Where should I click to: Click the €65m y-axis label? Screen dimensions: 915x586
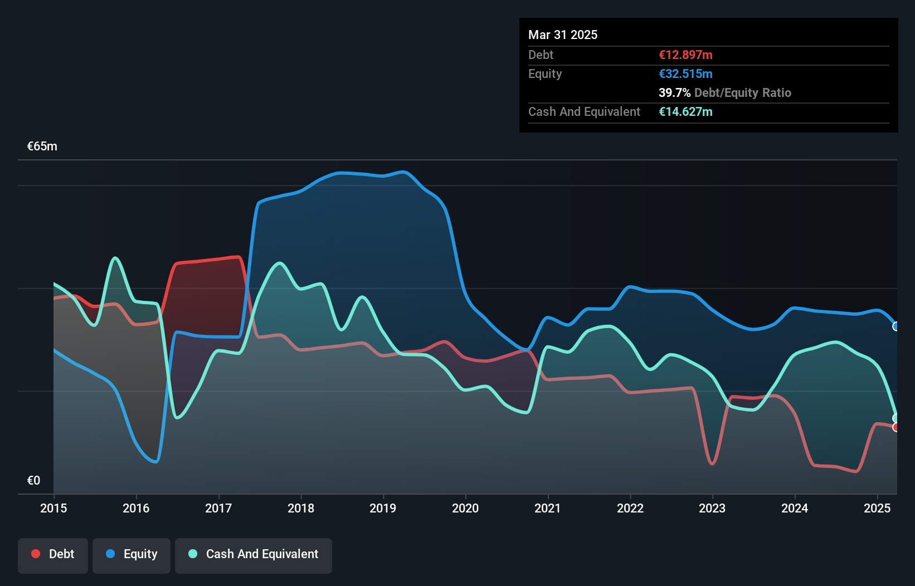tap(42, 146)
